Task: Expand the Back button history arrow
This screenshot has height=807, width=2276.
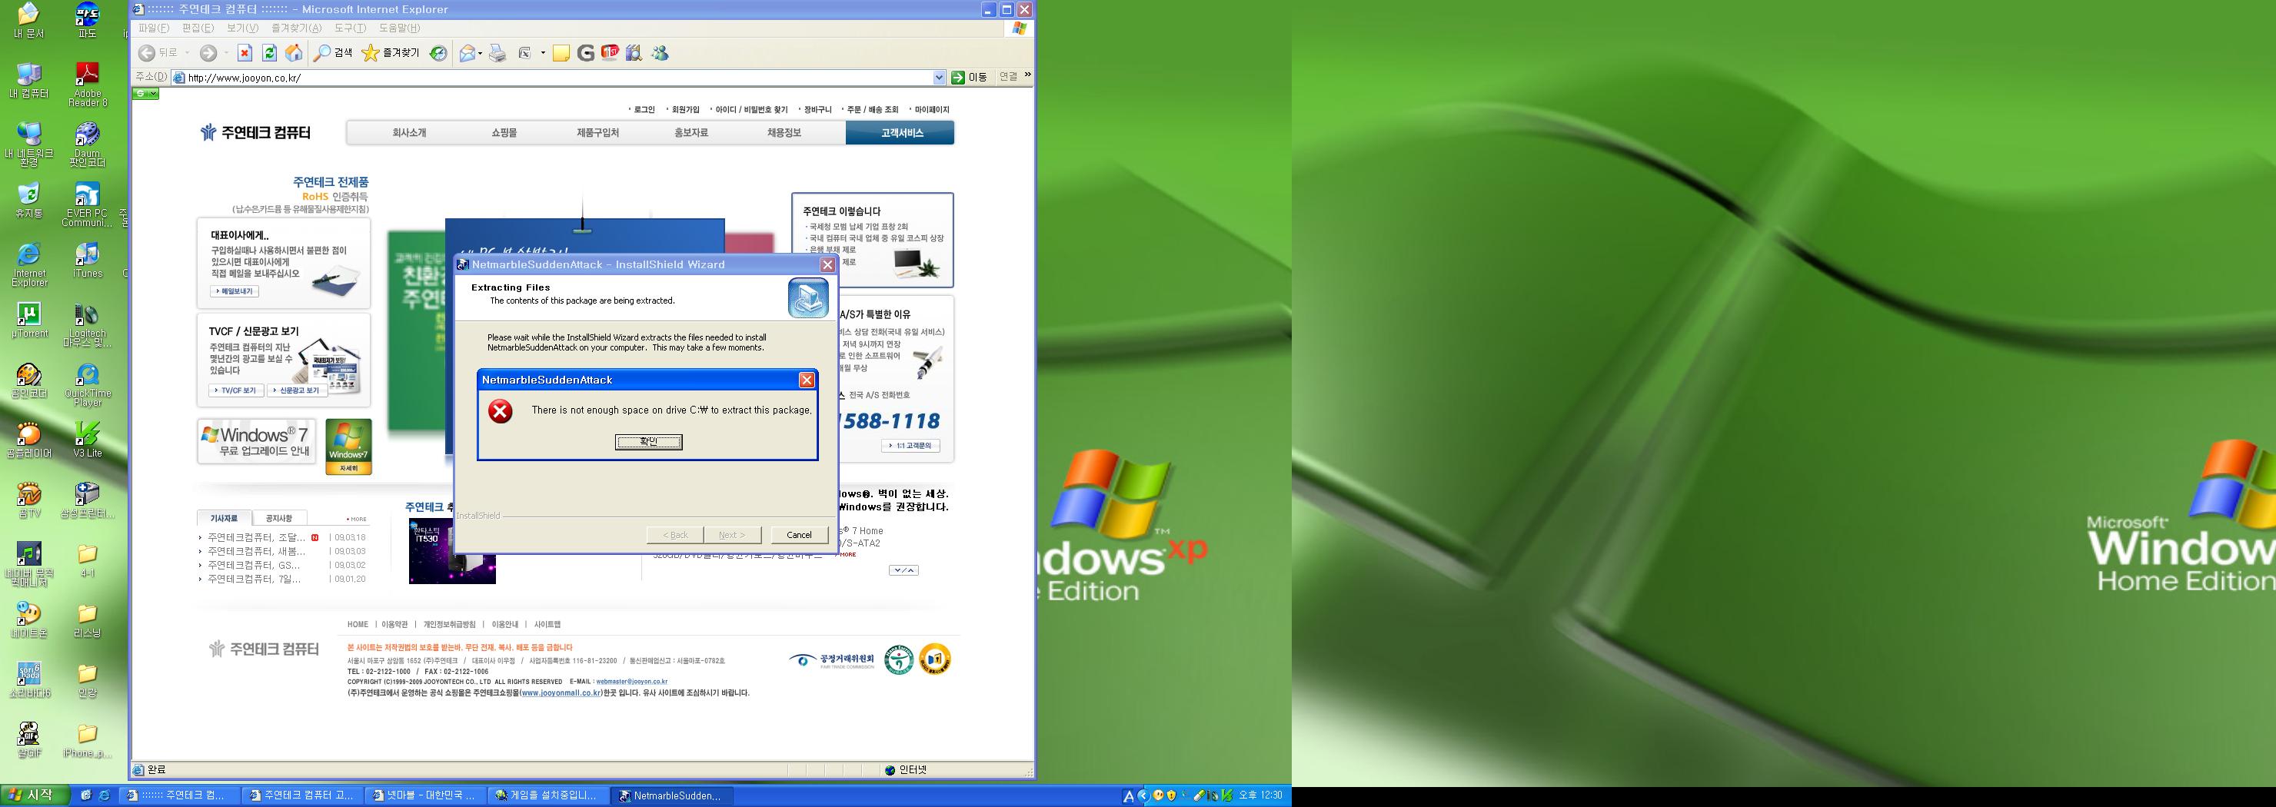Action: (x=188, y=54)
